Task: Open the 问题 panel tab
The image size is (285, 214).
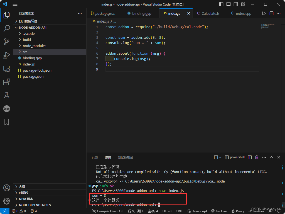Action: click(x=95, y=157)
